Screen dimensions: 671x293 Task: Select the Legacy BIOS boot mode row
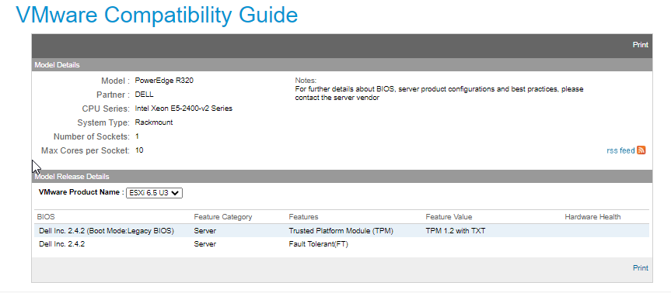(x=341, y=231)
